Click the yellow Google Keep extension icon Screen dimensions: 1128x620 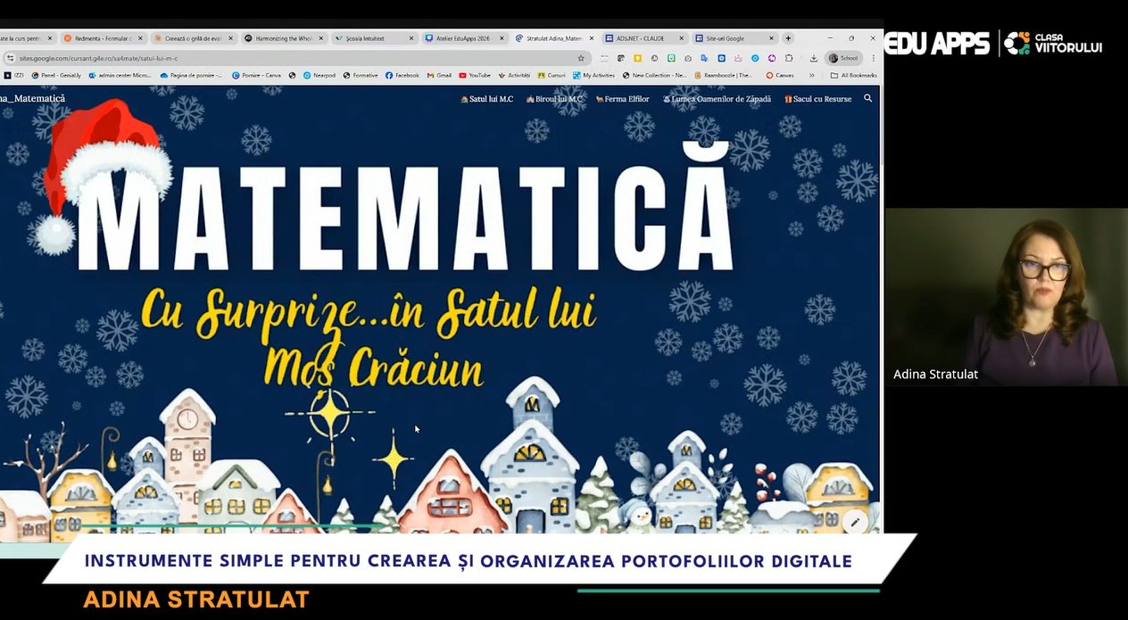point(637,58)
